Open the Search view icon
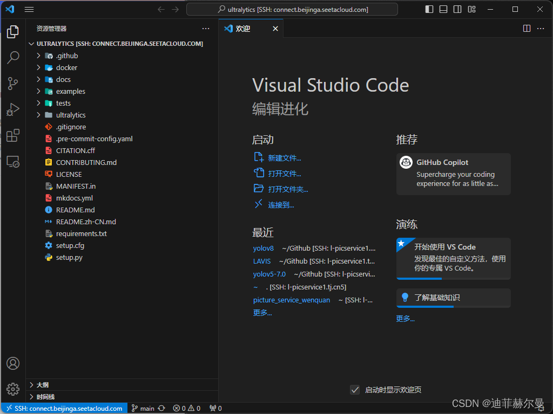553x414 pixels. coord(13,57)
